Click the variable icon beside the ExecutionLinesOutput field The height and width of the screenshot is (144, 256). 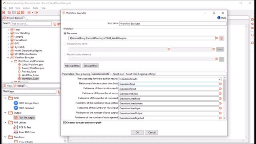click(220, 113)
